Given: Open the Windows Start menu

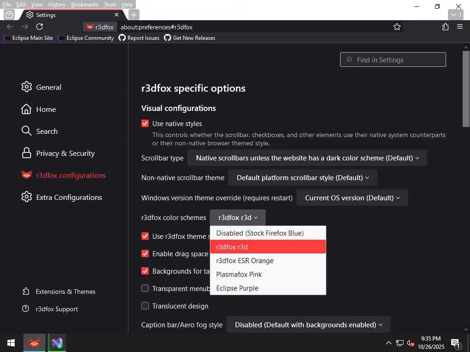Looking at the screenshot, I should click(11, 343).
